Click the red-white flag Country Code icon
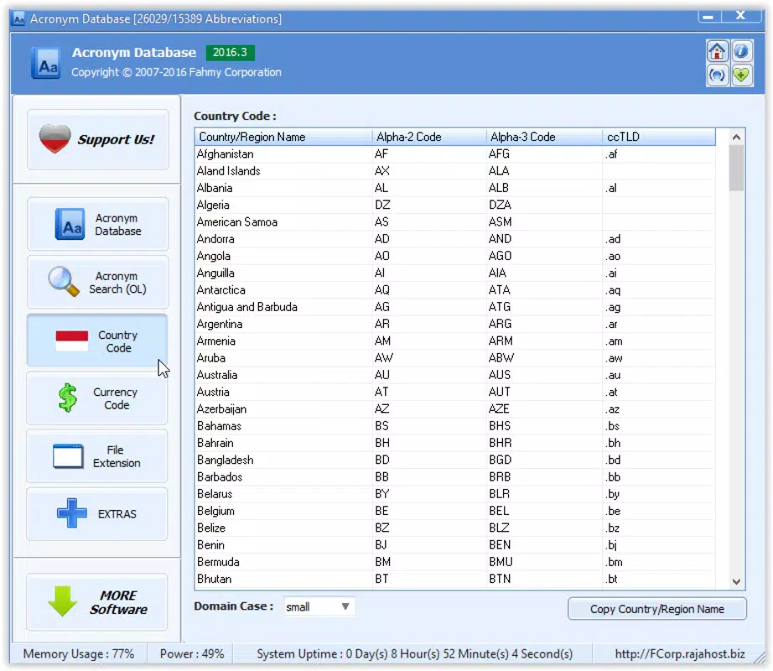 tap(72, 341)
